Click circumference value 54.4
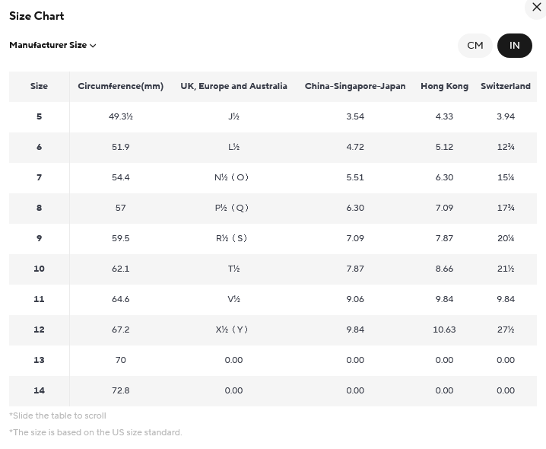Image resolution: width=546 pixels, height=449 pixels. [x=120, y=177]
